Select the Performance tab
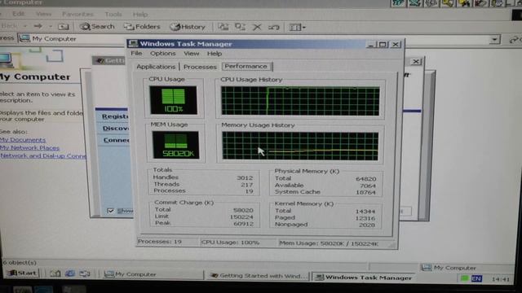The width and height of the screenshot is (522, 293). pyautogui.click(x=246, y=66)
